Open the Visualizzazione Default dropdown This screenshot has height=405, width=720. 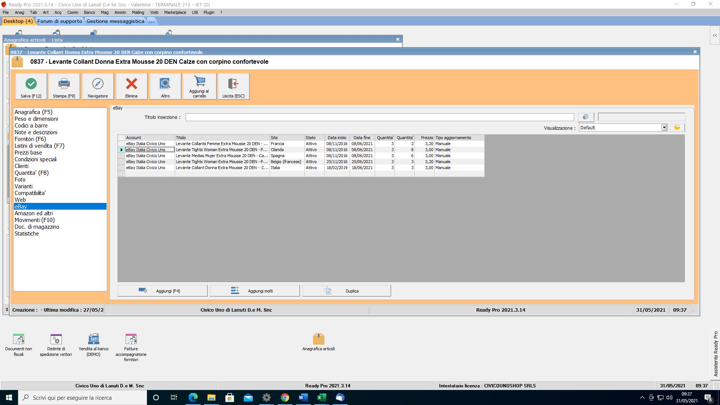664,127
